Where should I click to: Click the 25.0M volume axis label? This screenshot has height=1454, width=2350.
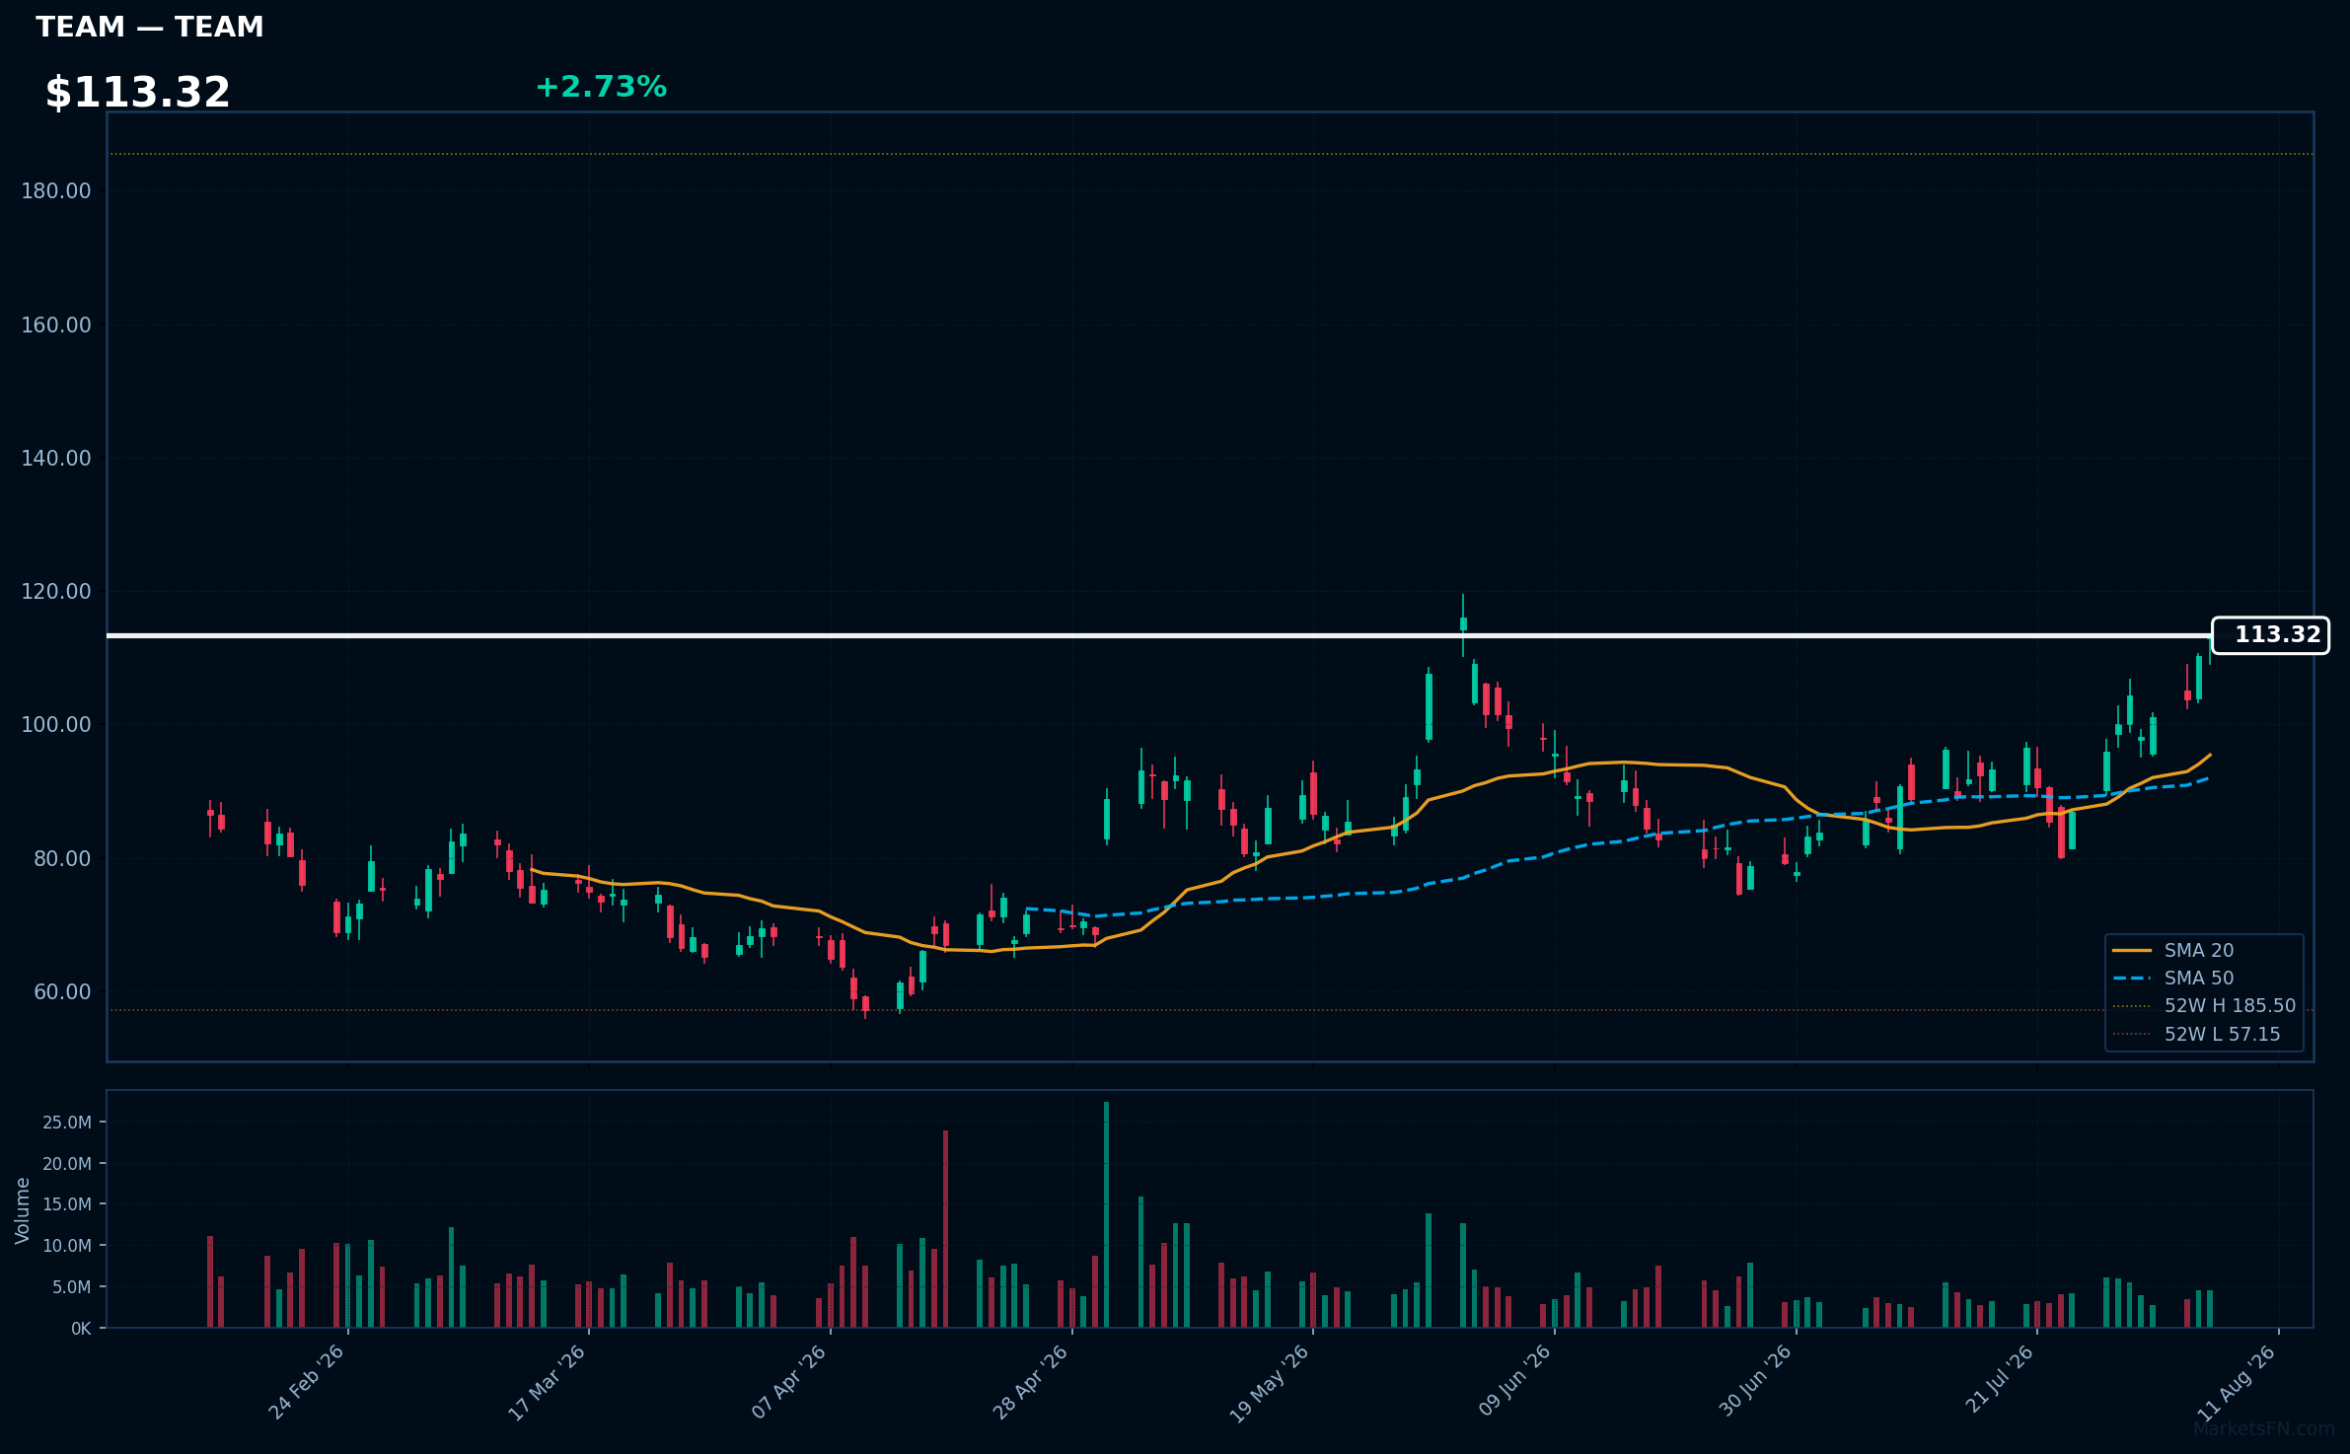tap(67, 1123)
